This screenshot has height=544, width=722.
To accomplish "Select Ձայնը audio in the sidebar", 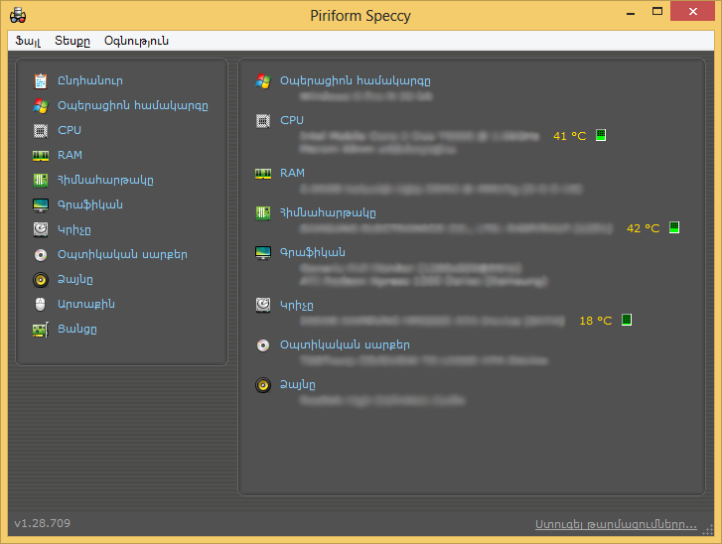I will (x=75, y=279).
